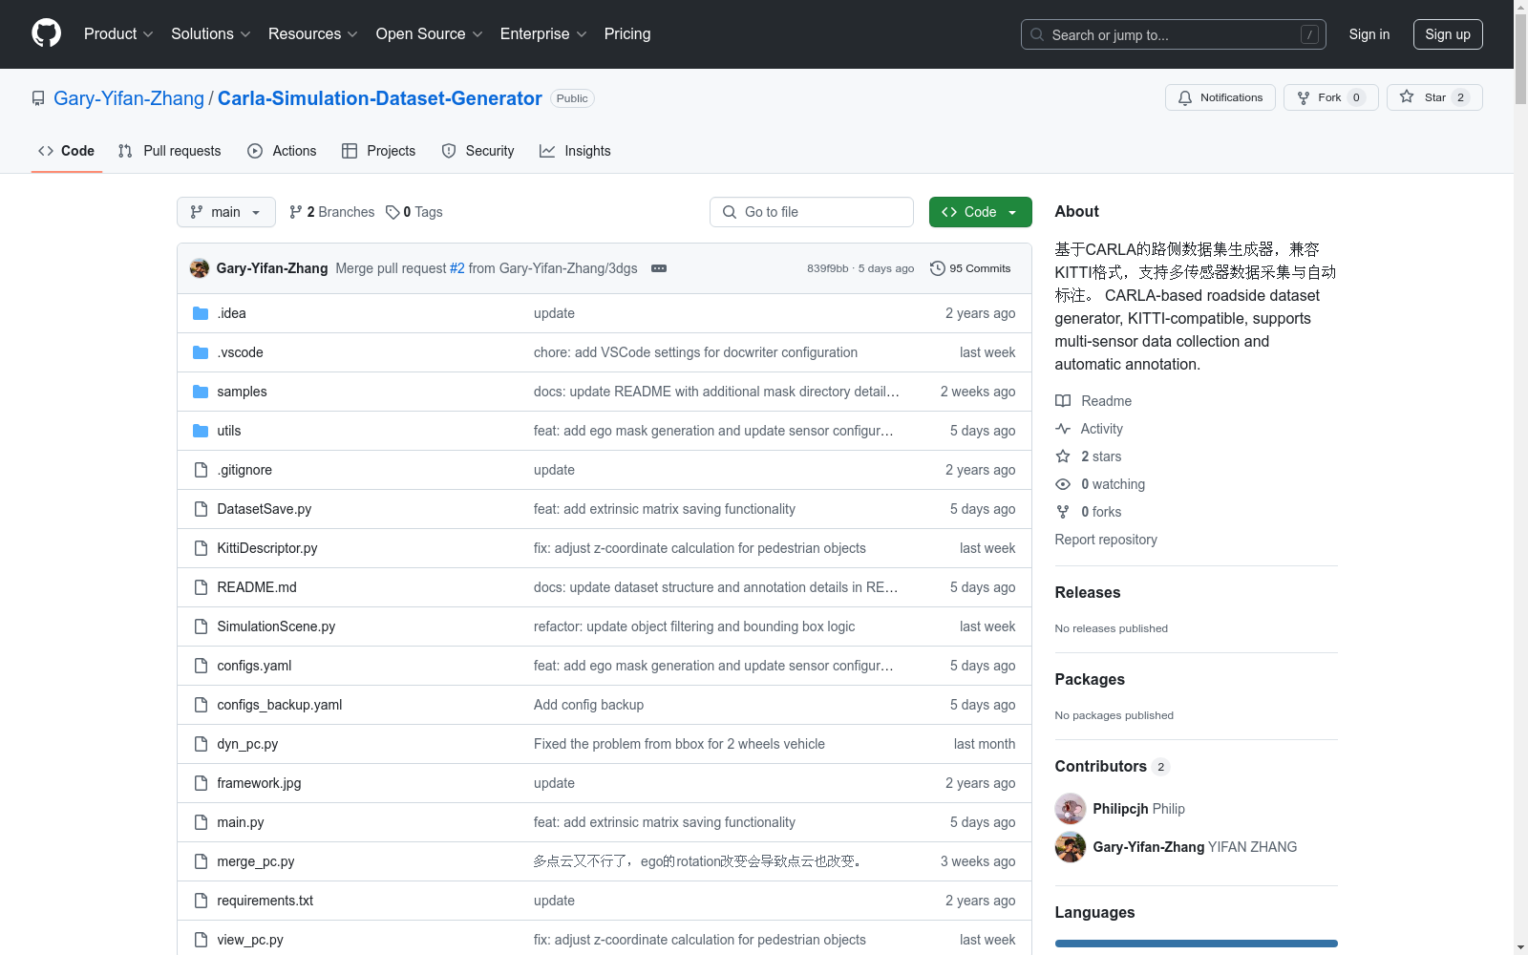Click the file icon beside README.md
This screenshot has width=1528, height=955.
coord(201,587)
